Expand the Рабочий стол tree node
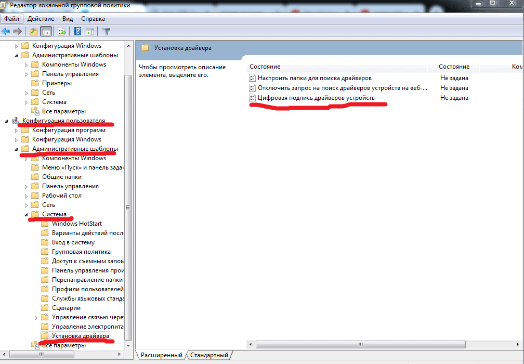The height and width of the screenshot is (364, 524). click(x=27, y=196)
